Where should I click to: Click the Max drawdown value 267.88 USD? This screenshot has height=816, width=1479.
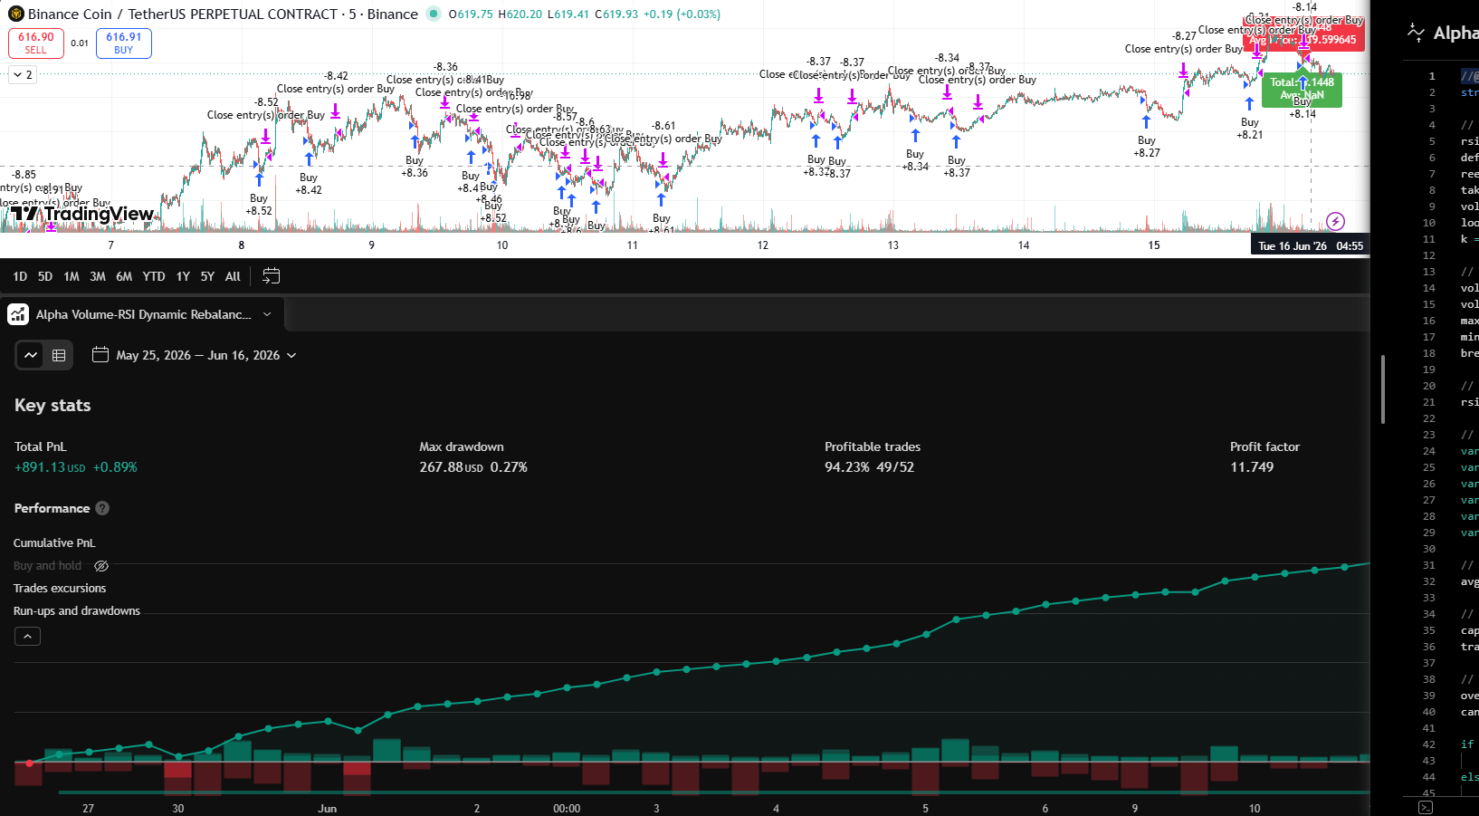[x=451, y=467]
